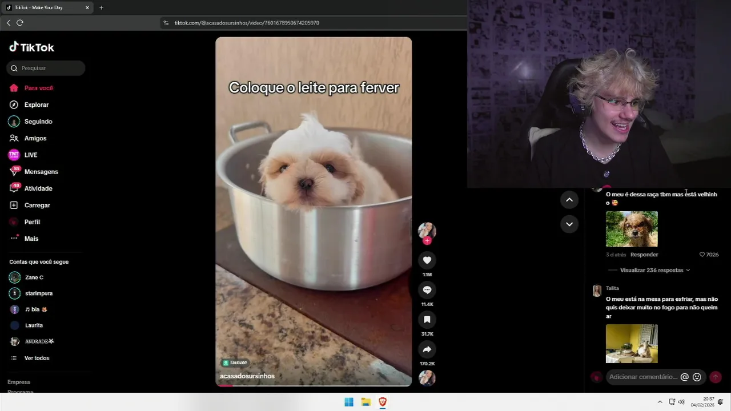Screen dimensions: 731x411
Task: Seek using the video progress bar
Action: tap(314, 385)
